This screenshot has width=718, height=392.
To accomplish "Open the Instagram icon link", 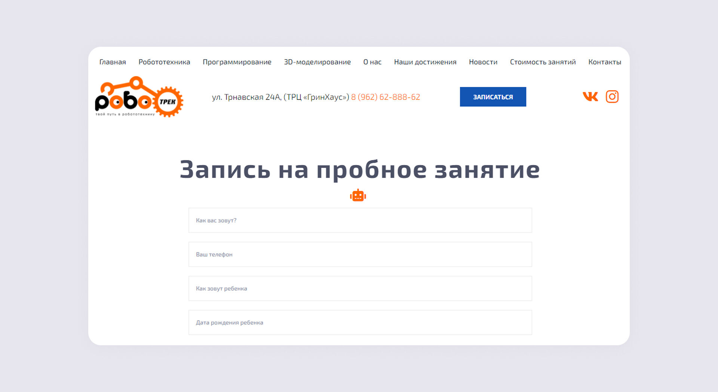I will (612, 97).
